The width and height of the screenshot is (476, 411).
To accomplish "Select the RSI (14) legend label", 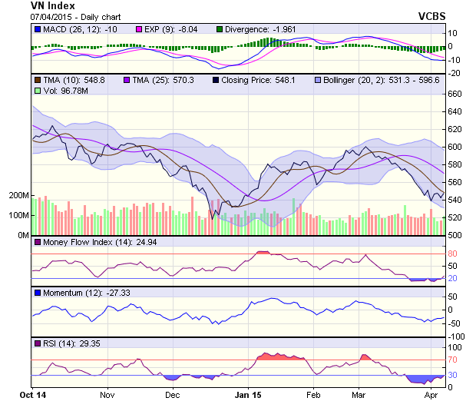I will click(58, 343).
